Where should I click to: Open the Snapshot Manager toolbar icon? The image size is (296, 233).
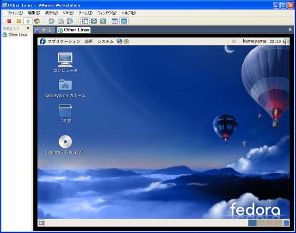[x=70, y=21]
